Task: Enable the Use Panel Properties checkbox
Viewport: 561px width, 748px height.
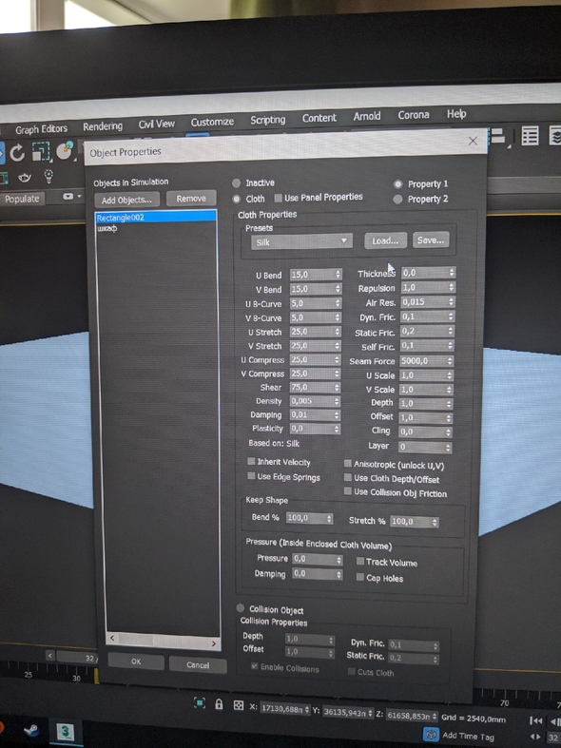Action: 278,198
